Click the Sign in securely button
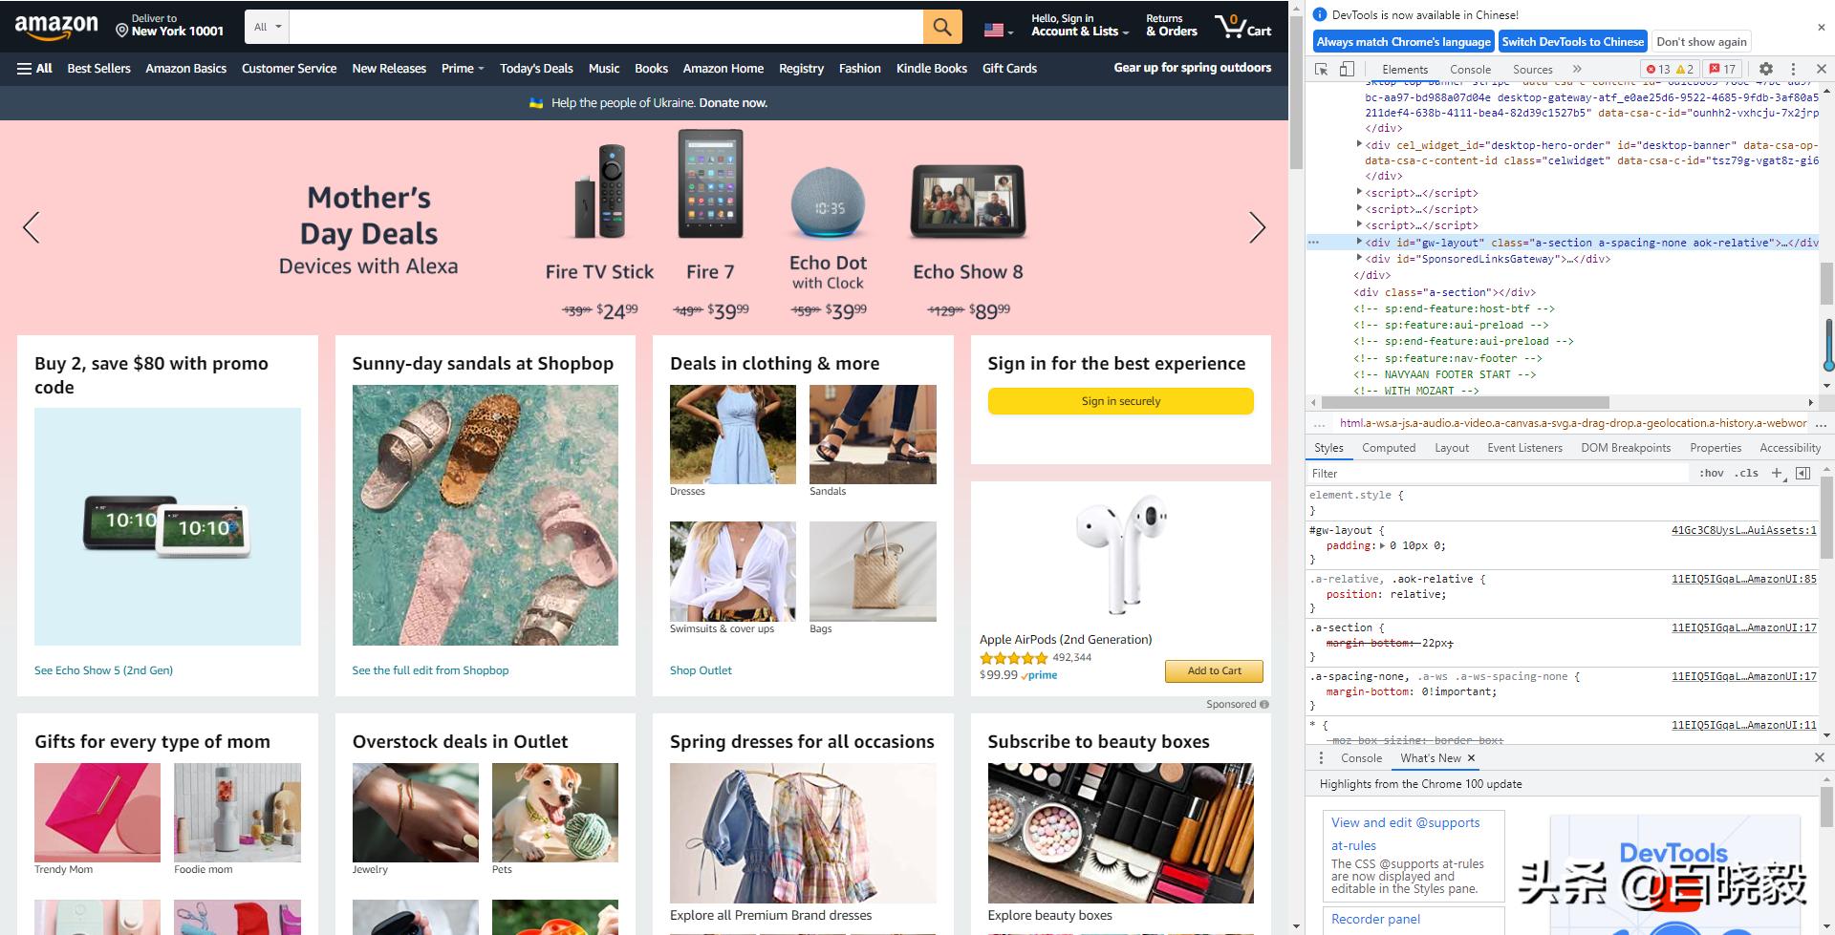Screen dimensions: 1835x935 (x=1120, y=401)
